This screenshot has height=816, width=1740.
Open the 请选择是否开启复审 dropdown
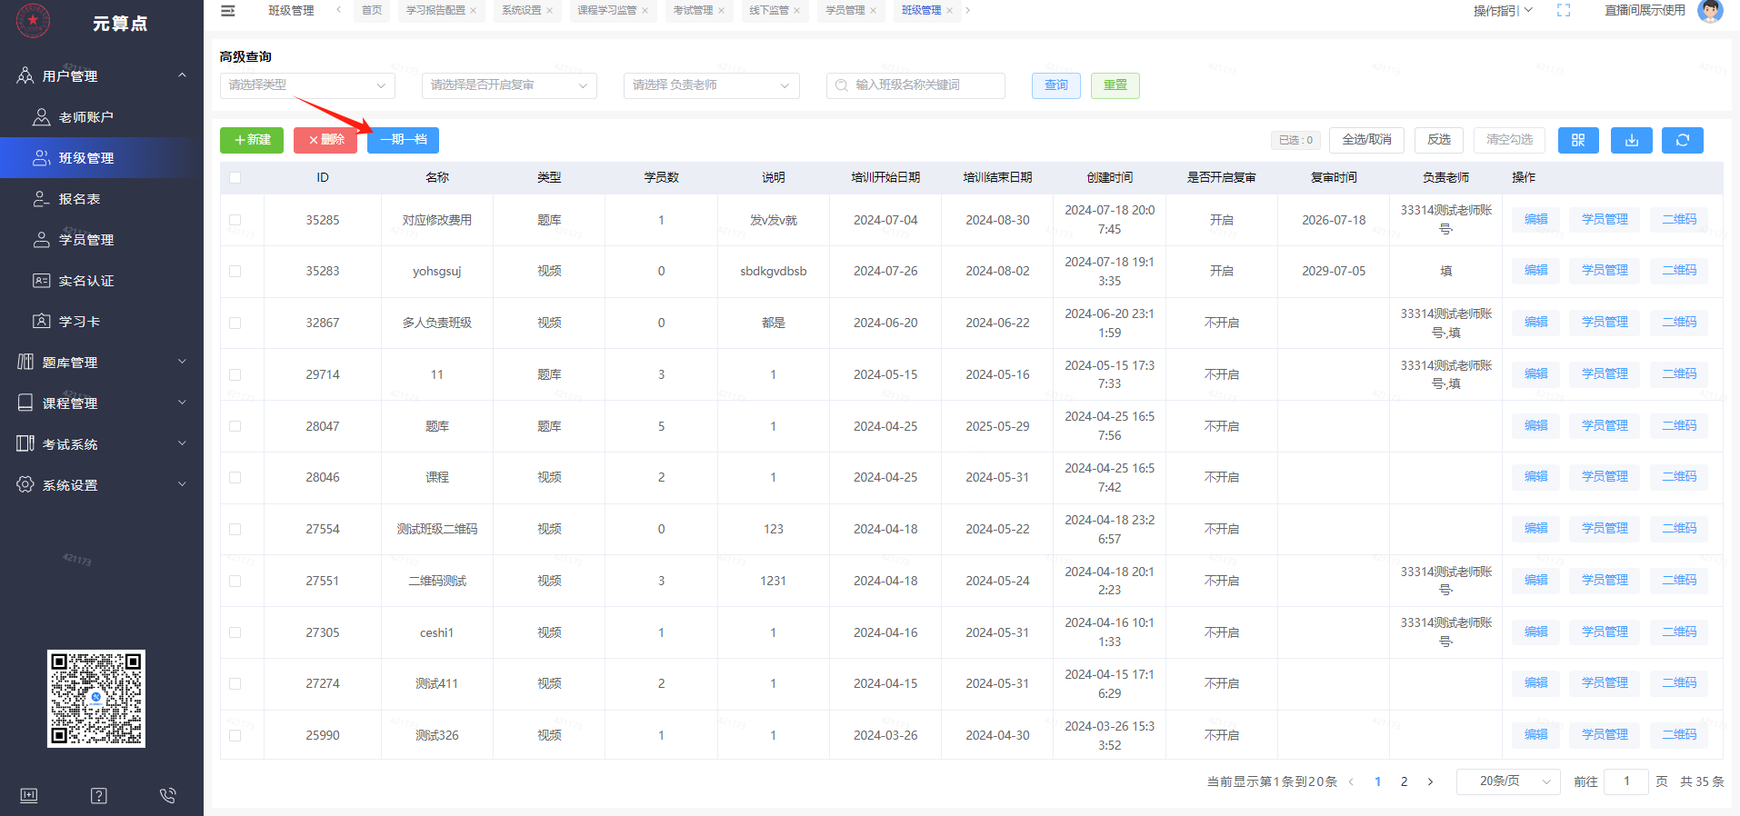(x=509, y=85)
